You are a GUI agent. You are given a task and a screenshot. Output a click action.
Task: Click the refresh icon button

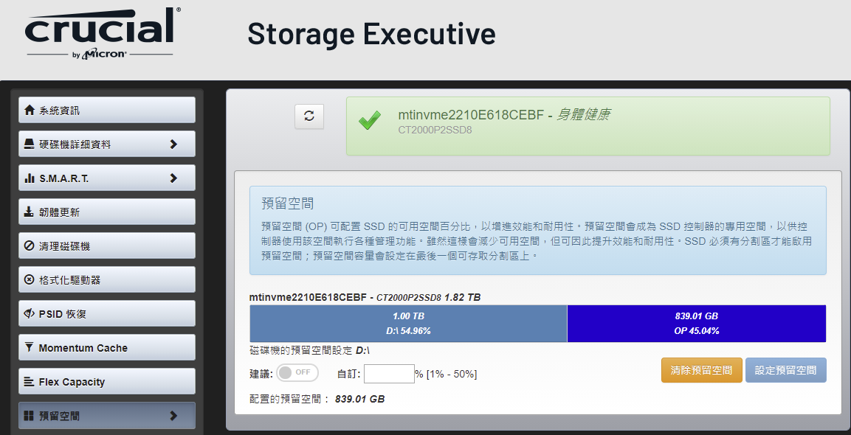[x=309, y=116]
